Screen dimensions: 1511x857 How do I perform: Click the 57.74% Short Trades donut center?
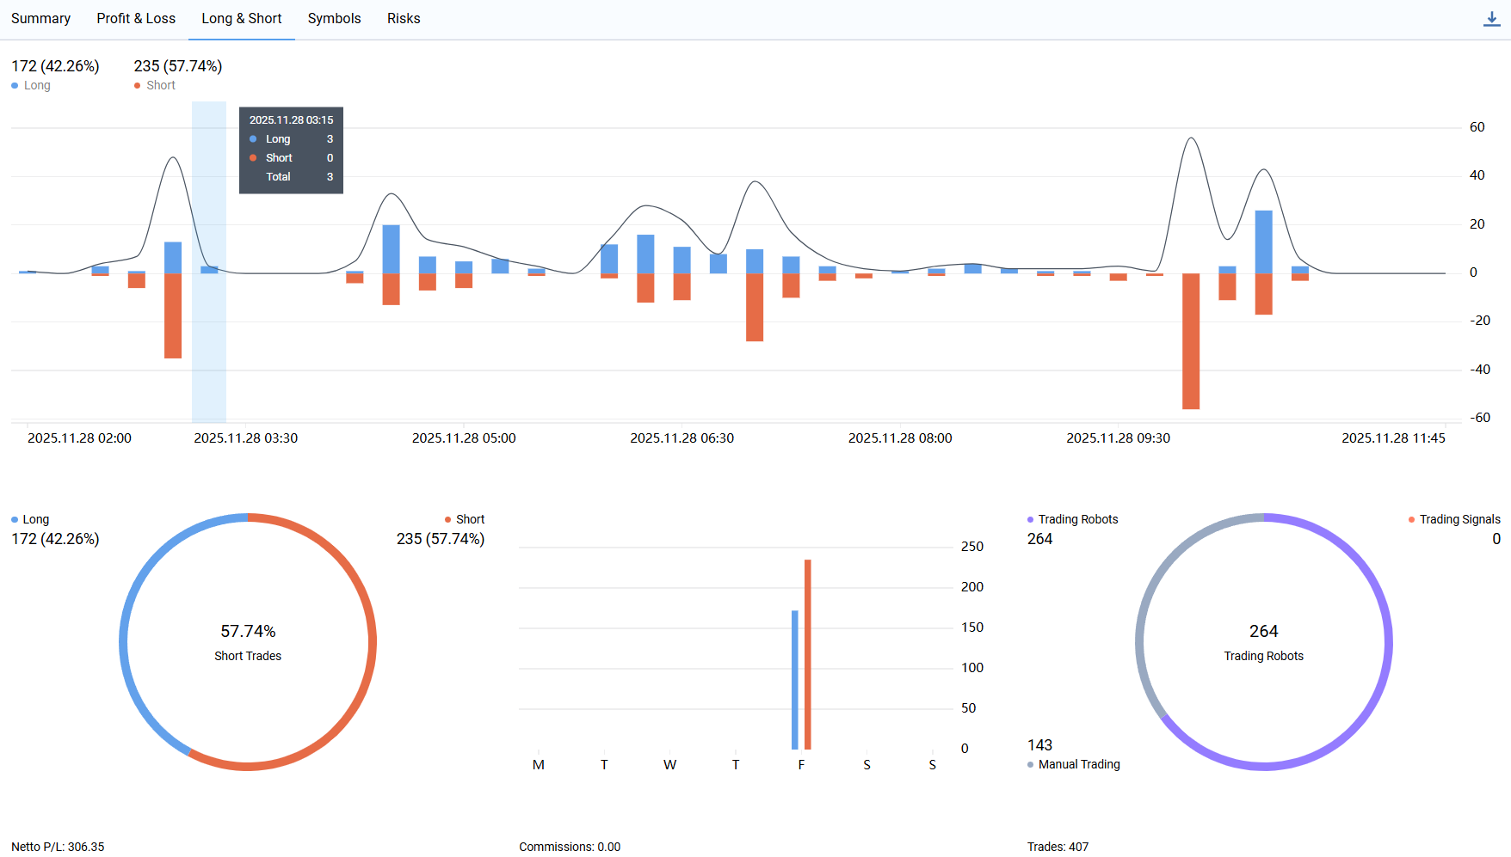pyautogui.click(x=248, y=642)
